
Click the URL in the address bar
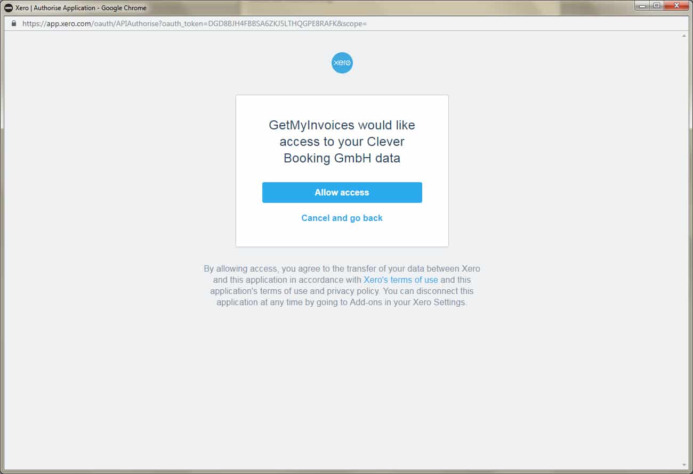(195, 23)
